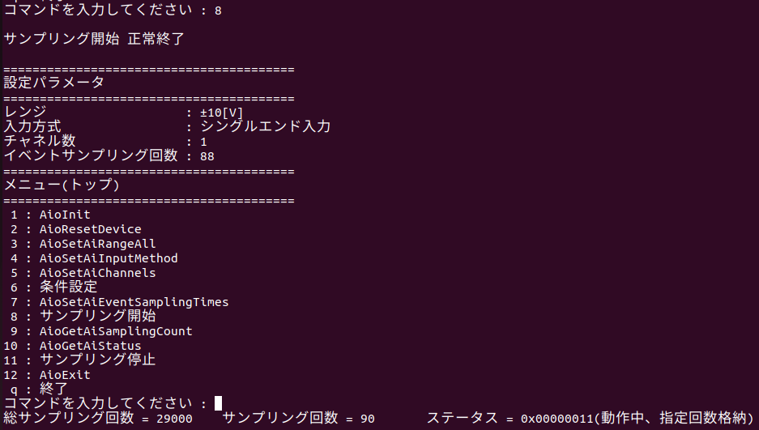The image size is (759, 430).
Task: Click the イベントサンプリング回数 value 88
Action: [x=207, y=155]
